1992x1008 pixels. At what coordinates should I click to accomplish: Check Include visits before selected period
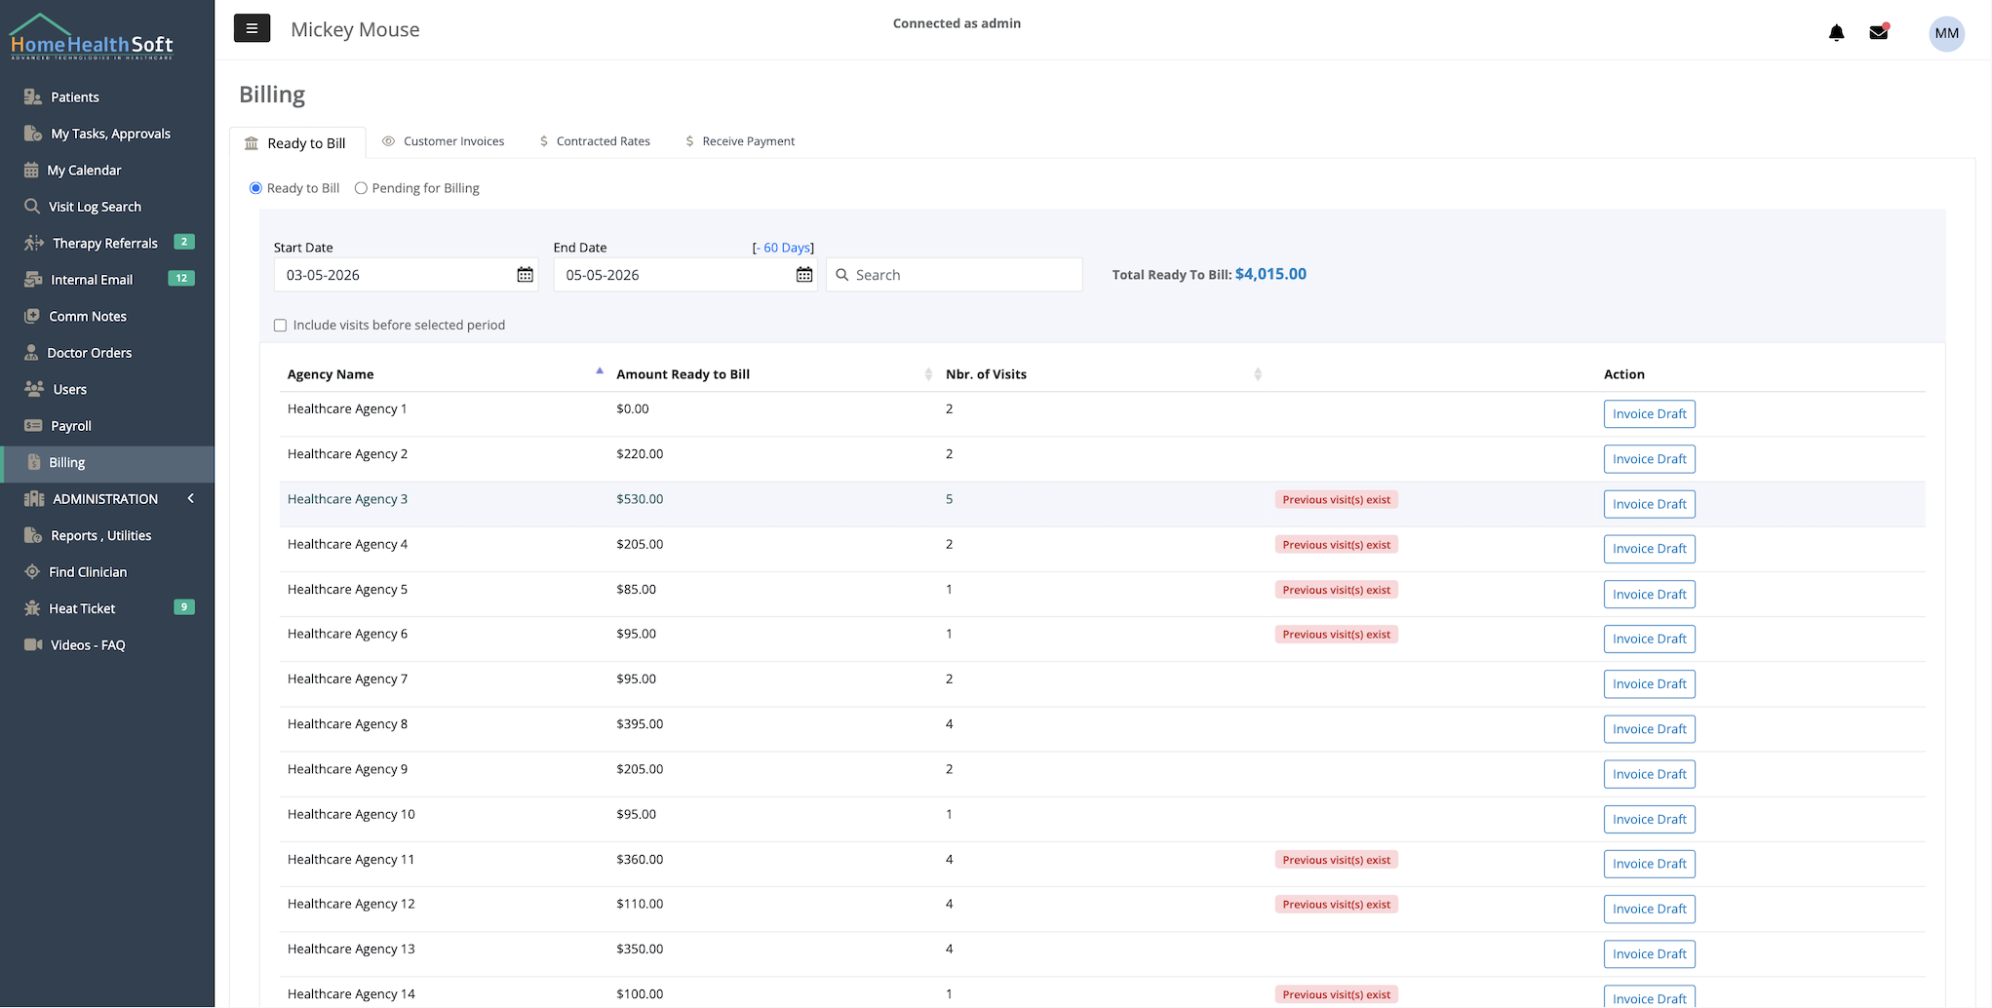[x=280, y=326]
